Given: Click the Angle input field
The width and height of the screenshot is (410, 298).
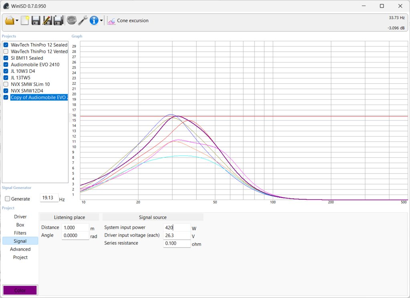Looking at the screenshot, I should [x=75, y=236].
